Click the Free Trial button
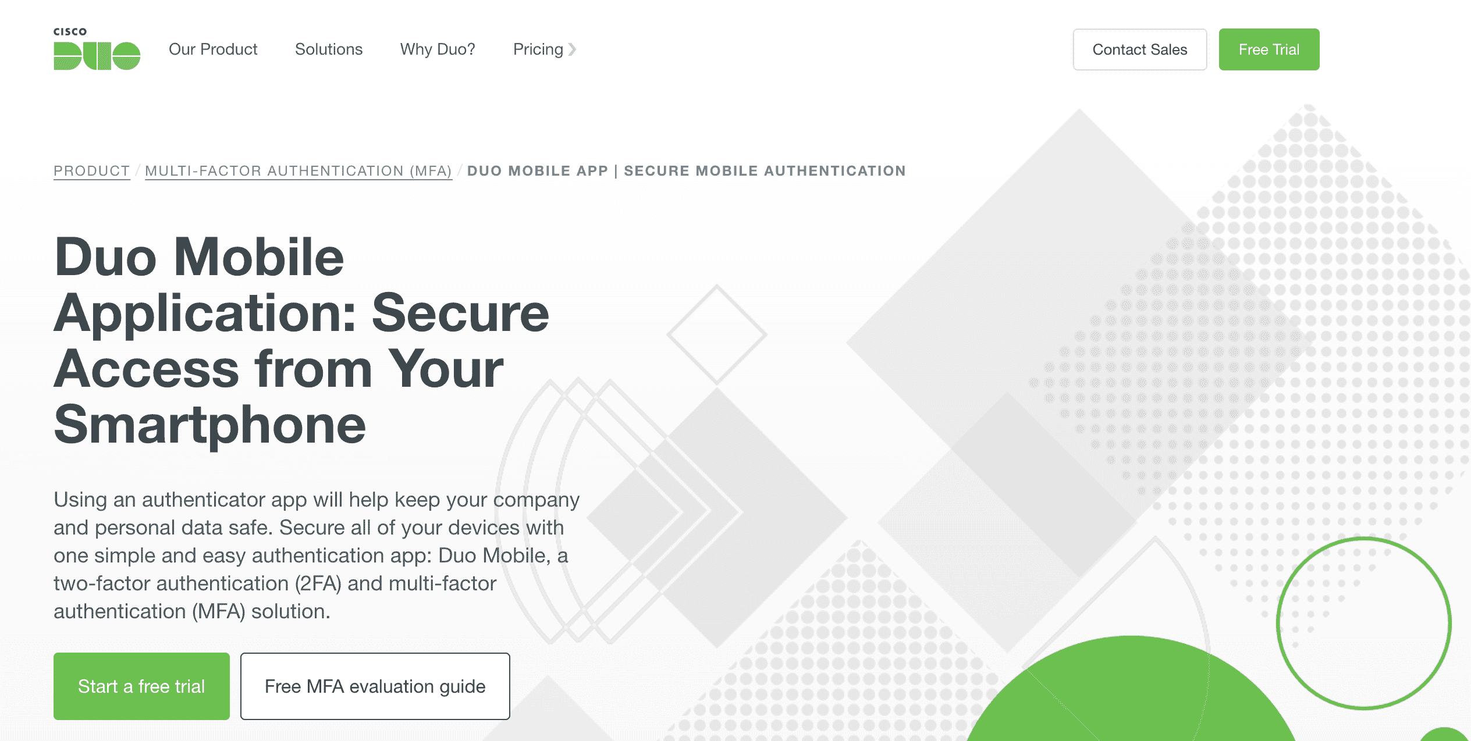 coord(1271,49)
